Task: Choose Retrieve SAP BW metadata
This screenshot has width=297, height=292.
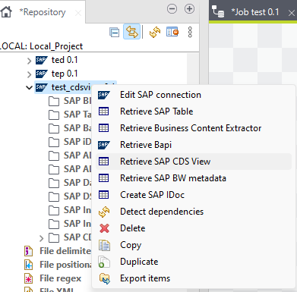Action: click(x=194, y=178)
